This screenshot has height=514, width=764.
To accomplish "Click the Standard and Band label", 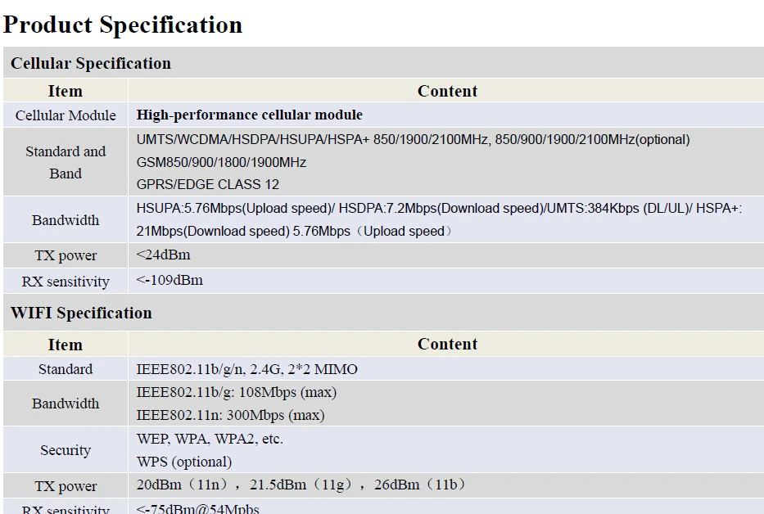I will (x=66, y=162).
